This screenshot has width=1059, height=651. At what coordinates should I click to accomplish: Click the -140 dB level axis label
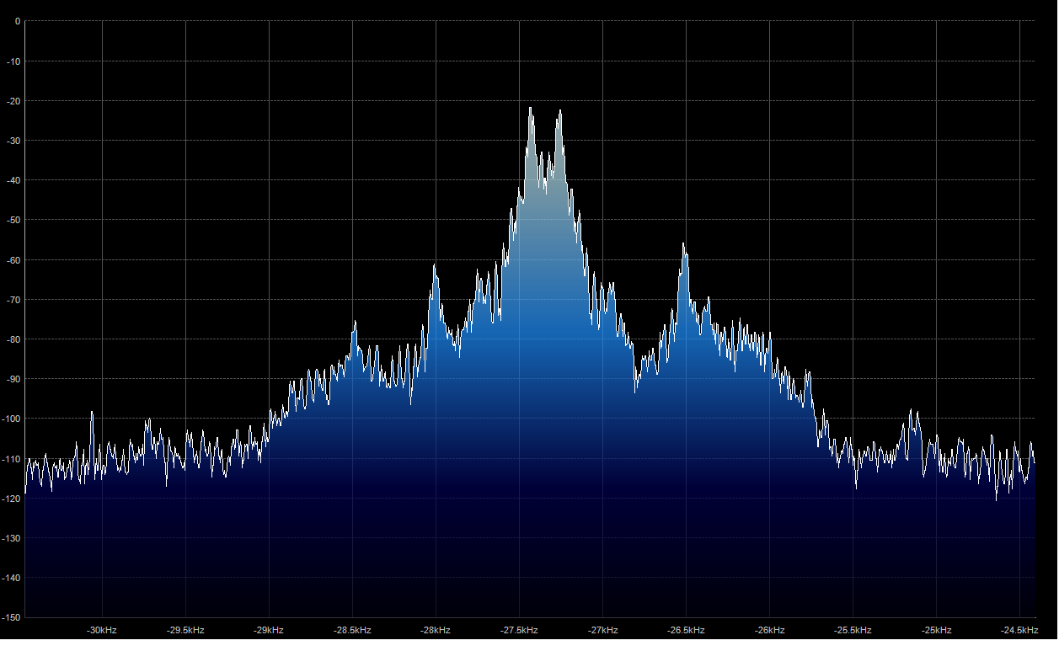point(12,577)
